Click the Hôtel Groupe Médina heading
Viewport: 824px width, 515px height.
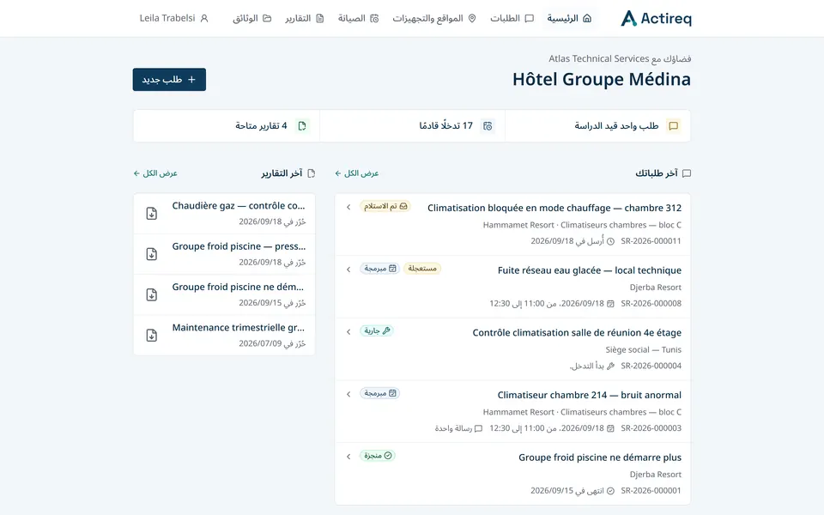tap(601, 79)
